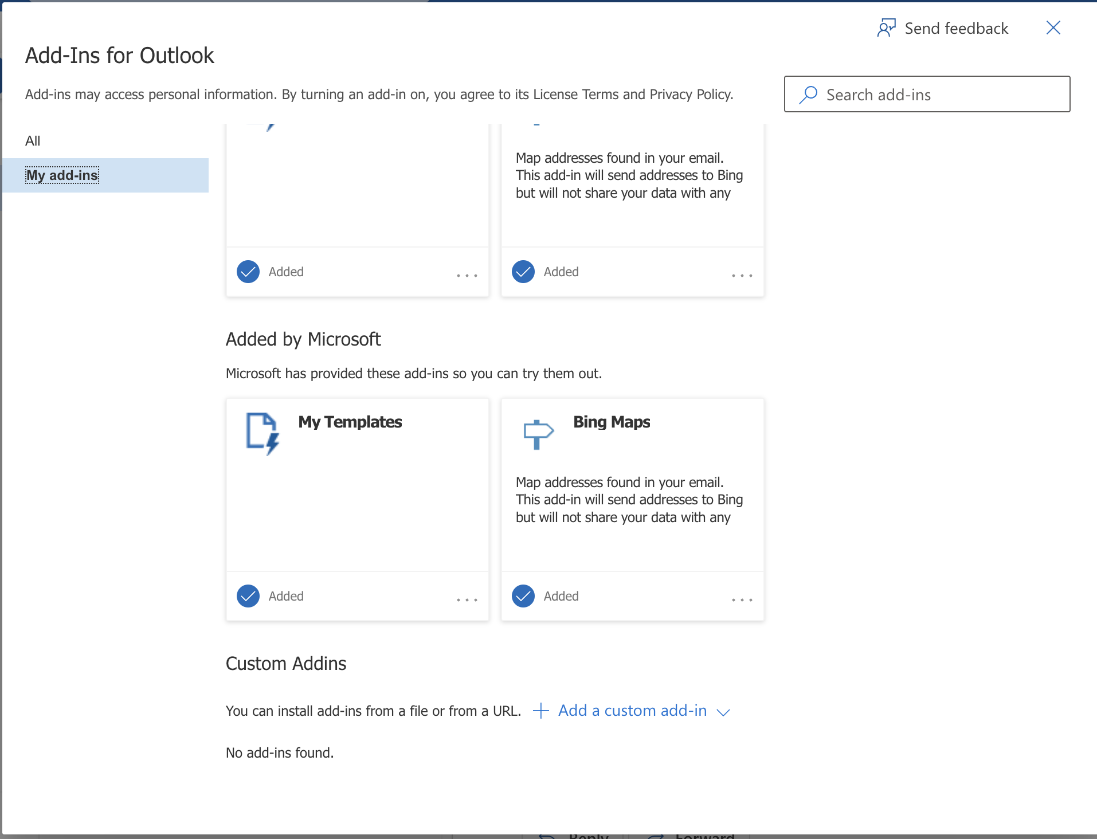This screenshot has width=1097, height=839.
Task: Click the Search add-ins input field
Action: (927, 94)
